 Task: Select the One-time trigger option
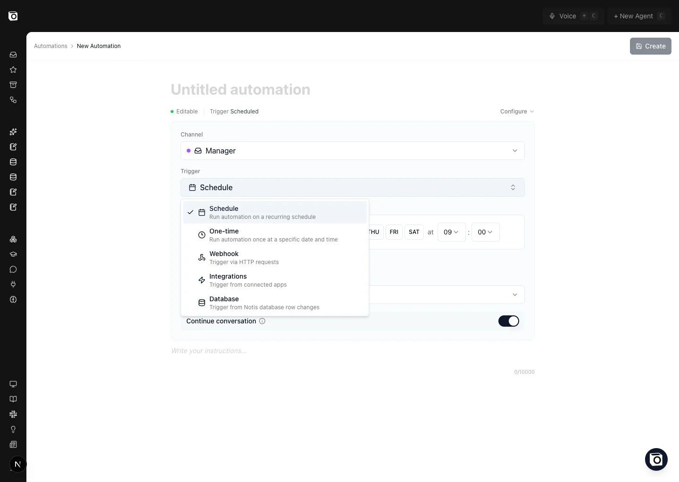click(275, 235)
